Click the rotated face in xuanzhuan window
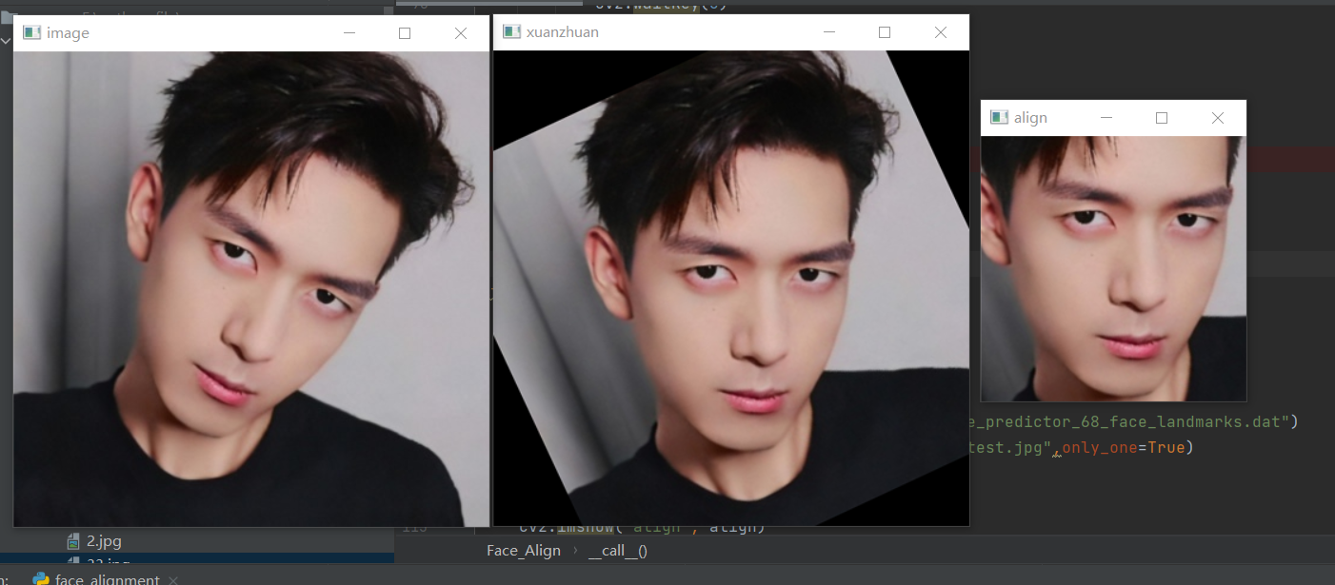This screenshot has width=1335, height=585. coord(731,287)
